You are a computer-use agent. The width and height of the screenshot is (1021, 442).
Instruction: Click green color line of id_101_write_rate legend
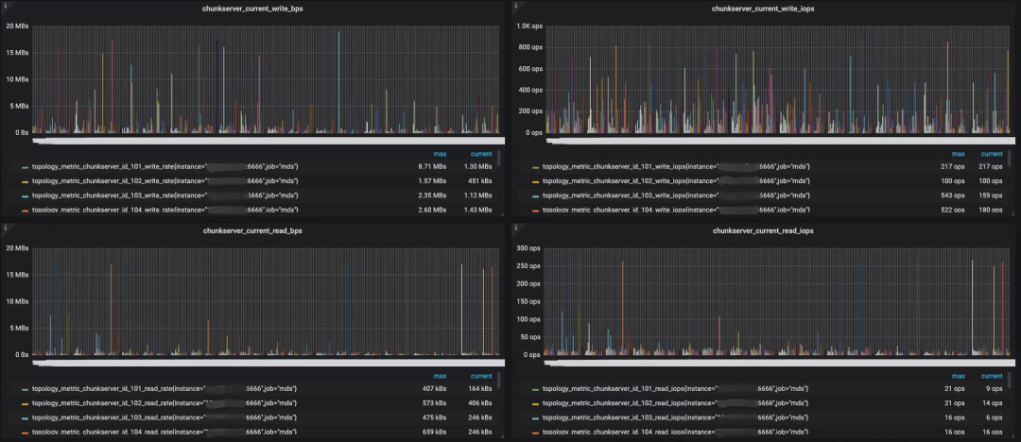(26, 167)
